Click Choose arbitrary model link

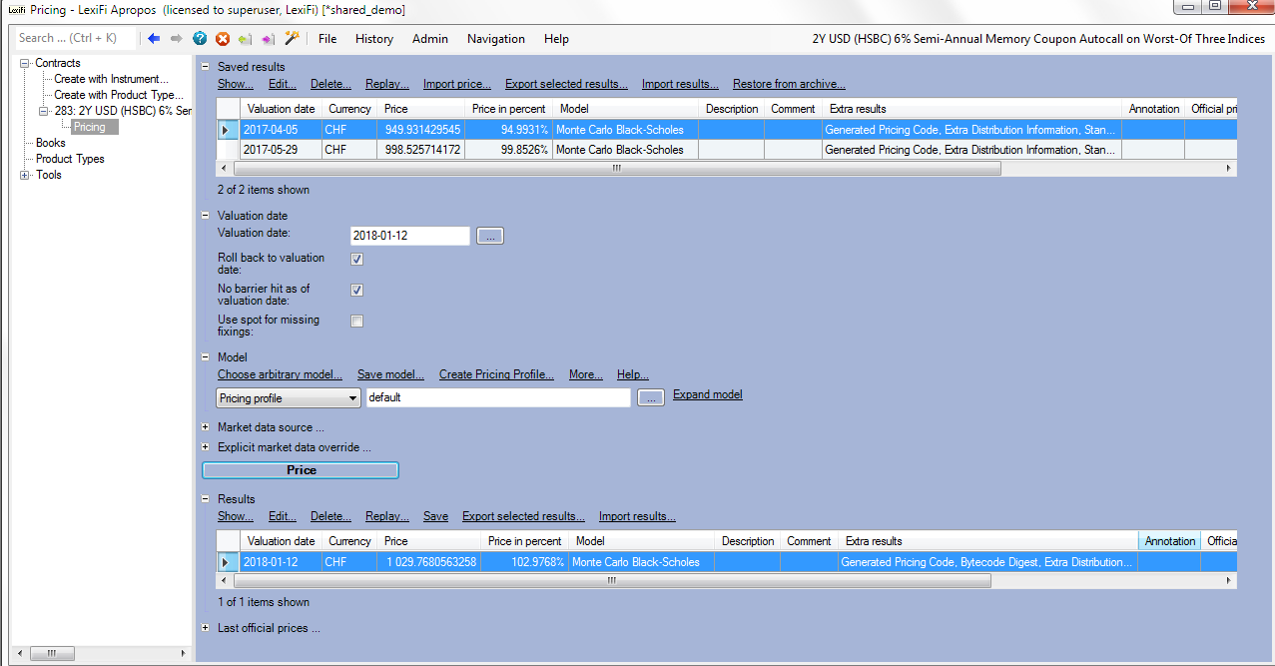click(x=280, y=374)
